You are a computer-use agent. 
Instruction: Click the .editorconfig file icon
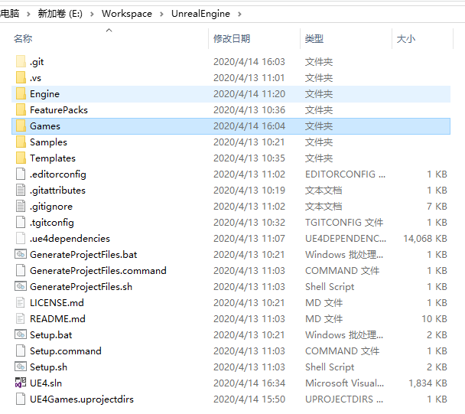[x=21, y=174]
